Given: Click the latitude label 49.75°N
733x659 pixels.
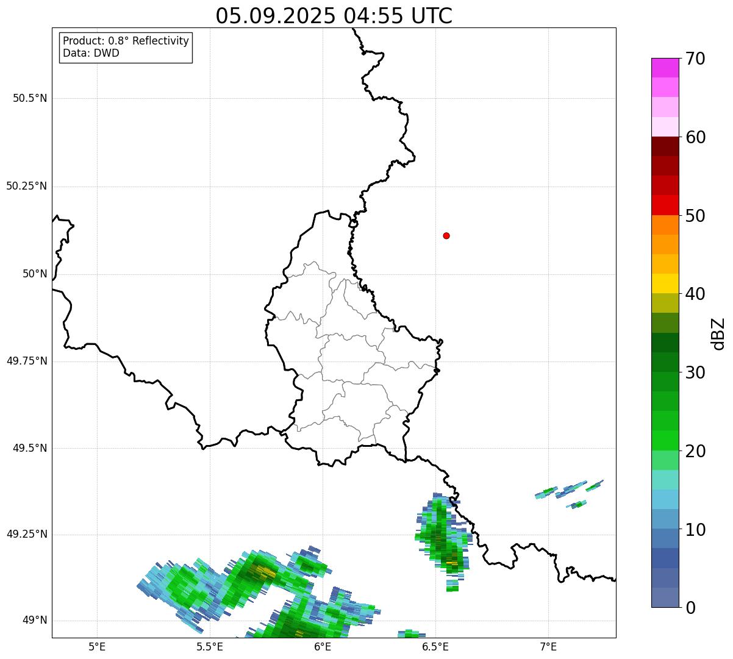Looking at the screenshot, I should click(x=27, y=361).
